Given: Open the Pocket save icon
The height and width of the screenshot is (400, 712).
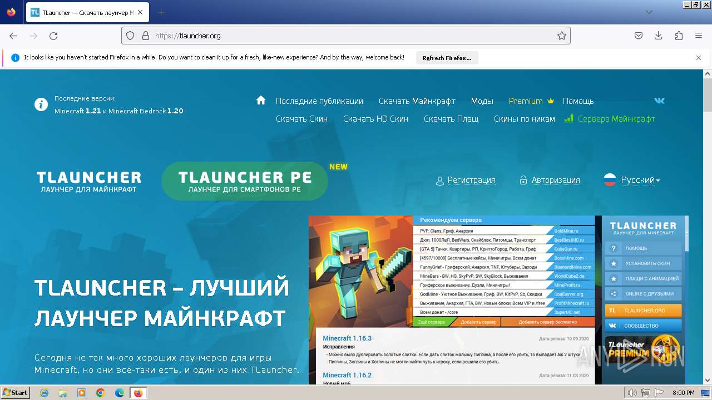Looking at the screenshot, I should pos(639,36).
